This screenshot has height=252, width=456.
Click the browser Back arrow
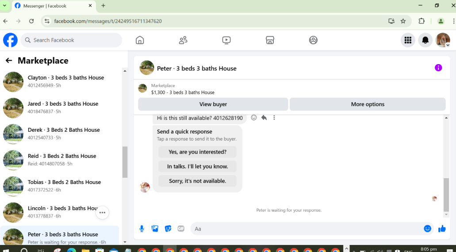point(5,21)
